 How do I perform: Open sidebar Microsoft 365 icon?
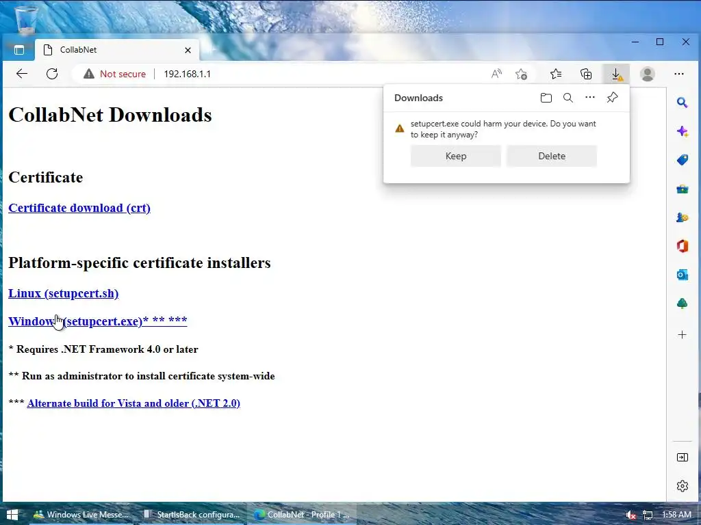click(x=683, y=246)
